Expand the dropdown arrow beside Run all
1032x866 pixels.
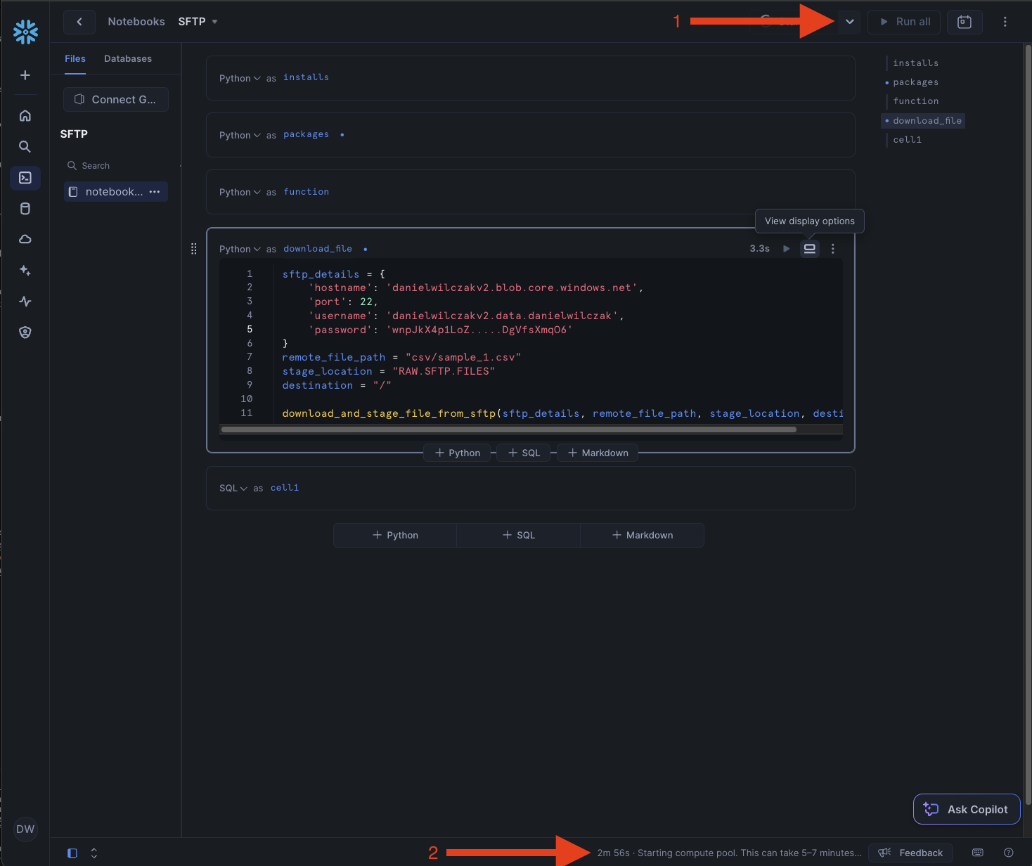point(850,22)
